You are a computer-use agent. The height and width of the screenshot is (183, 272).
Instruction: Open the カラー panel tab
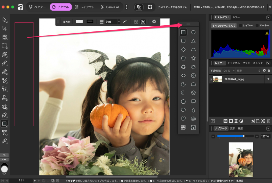pos(236,17)
